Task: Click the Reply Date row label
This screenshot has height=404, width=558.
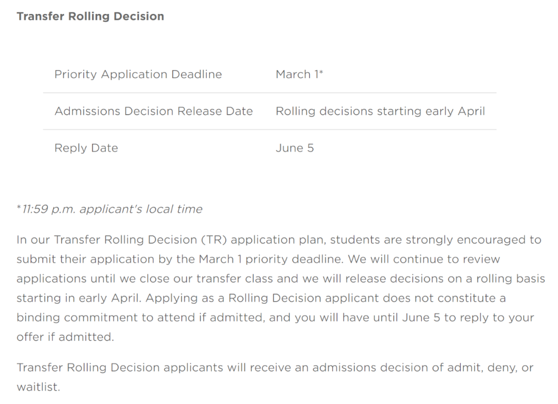Action: (86, 148)
